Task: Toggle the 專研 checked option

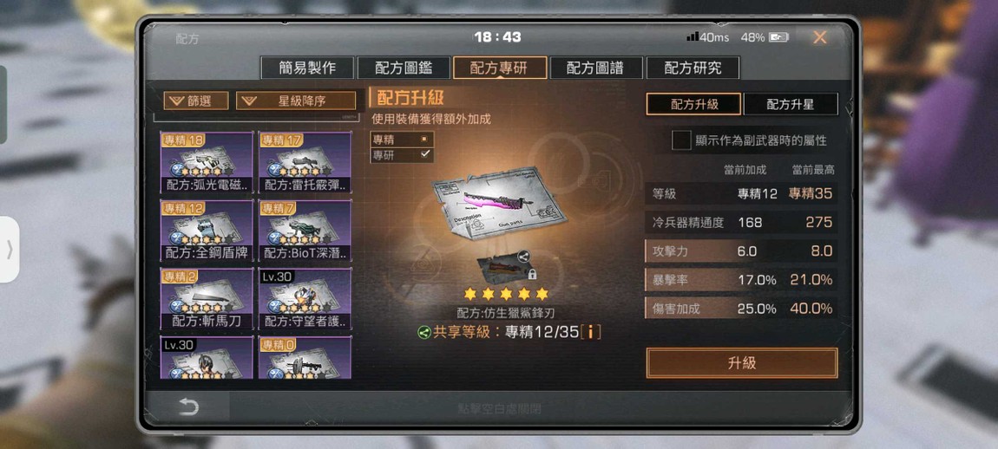Action: [403, 154]
